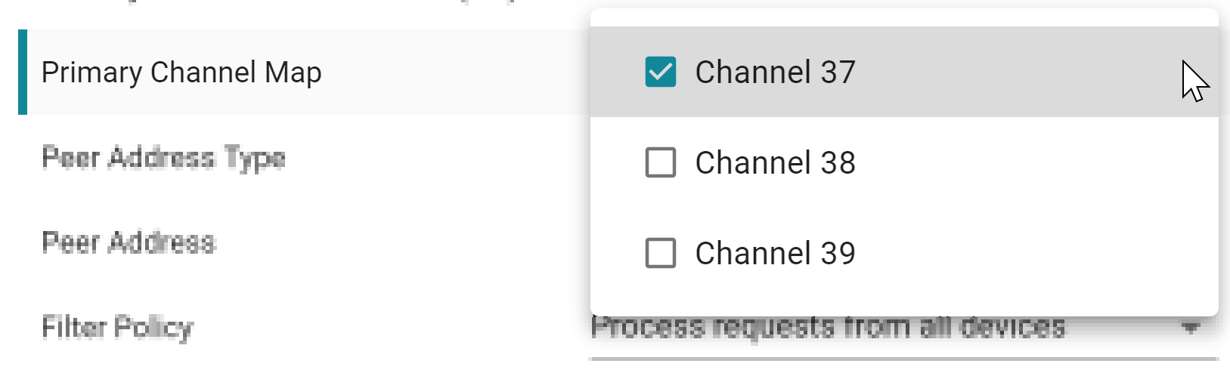Click blank area right of Primary Channel Map
Viewport: 1230px width, 370px height.
(x=454, y=72)
